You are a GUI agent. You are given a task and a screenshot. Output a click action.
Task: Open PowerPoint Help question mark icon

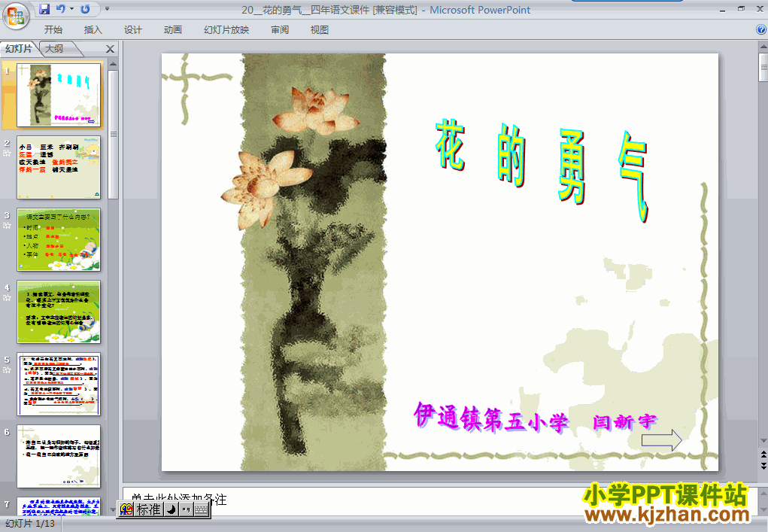point(760,29)
